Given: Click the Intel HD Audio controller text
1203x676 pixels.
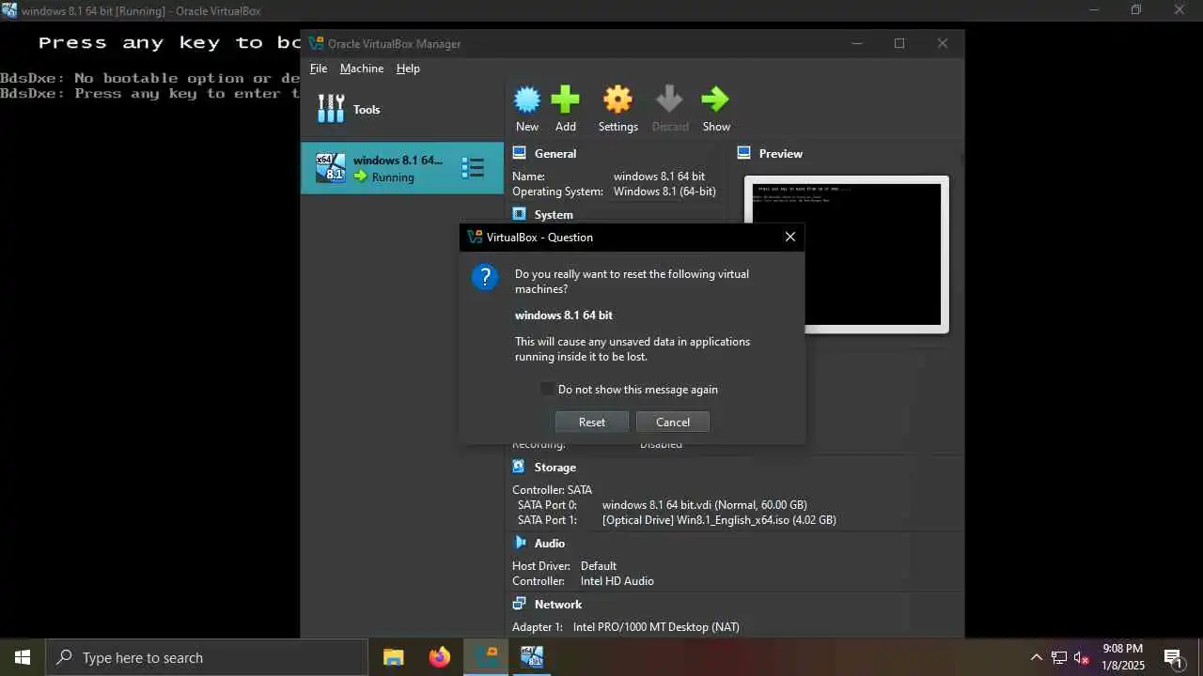Looking at the screenshot, I should (617, 581).
